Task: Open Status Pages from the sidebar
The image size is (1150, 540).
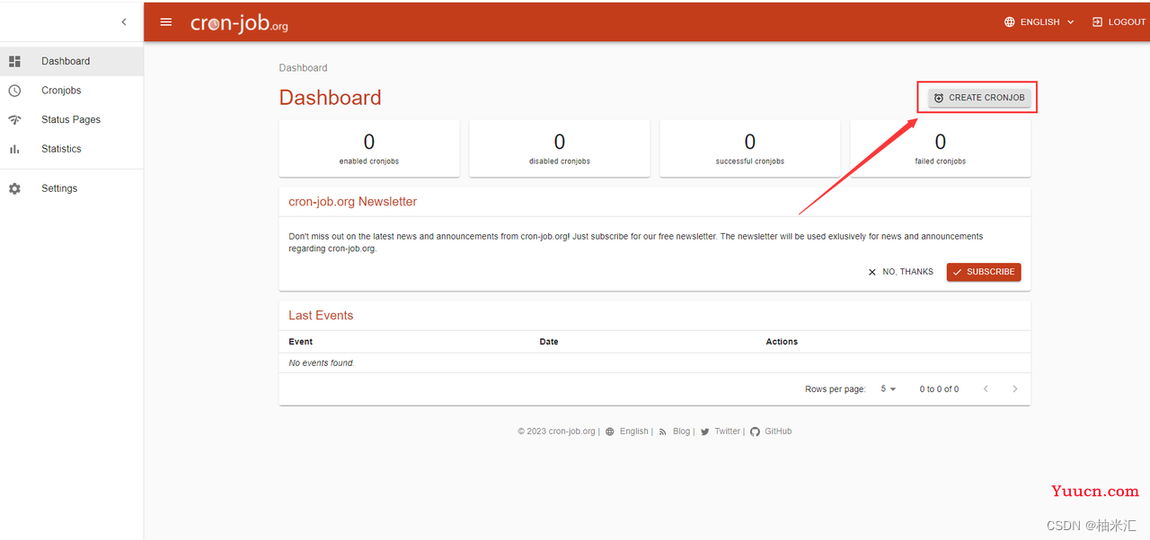Action: tap(72, 119)
